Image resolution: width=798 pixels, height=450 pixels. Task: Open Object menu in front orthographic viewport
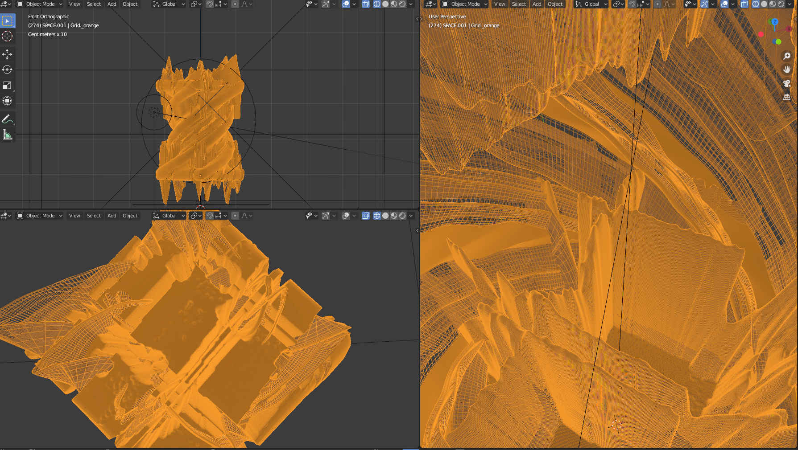click(x=130, y=4)
